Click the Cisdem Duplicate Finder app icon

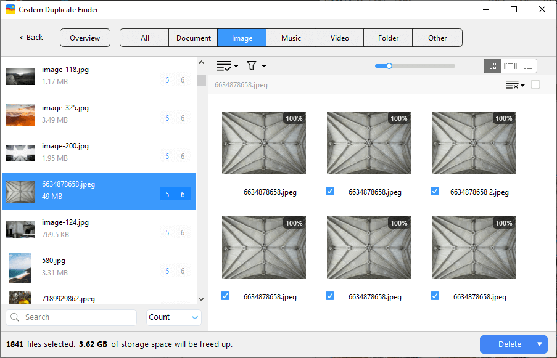10,9
